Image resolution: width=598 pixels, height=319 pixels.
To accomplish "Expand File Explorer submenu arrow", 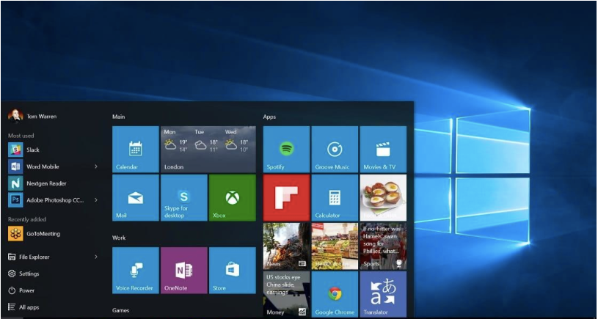I will [x=95, y=257].
